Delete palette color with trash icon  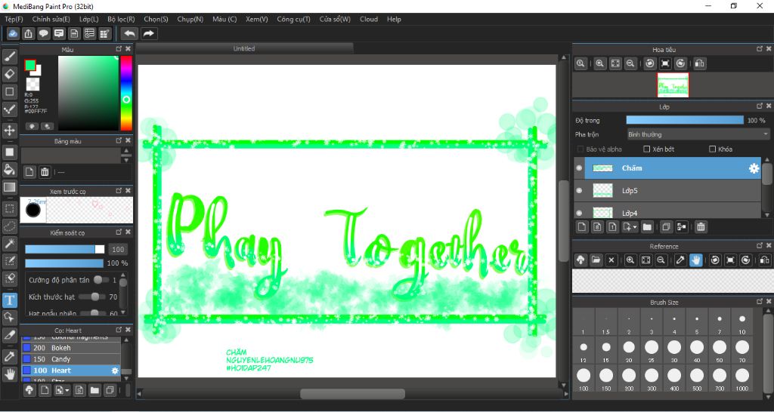45,171
